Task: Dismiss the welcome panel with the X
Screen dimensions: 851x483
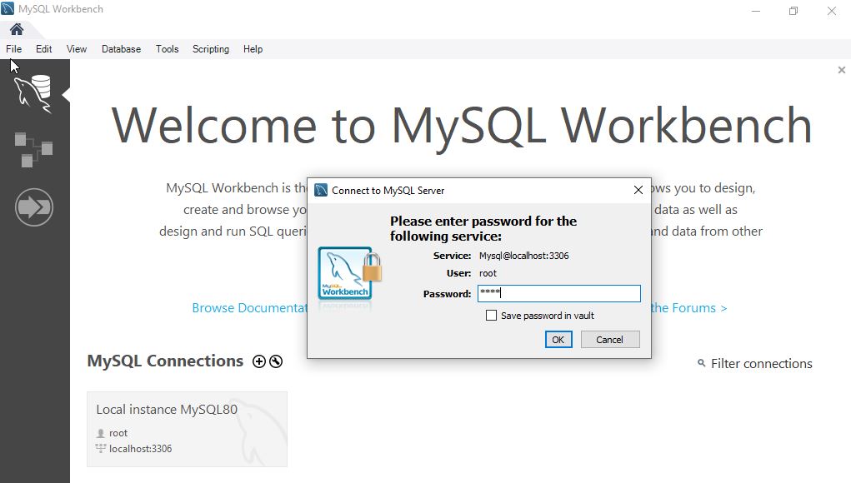Action: coord(841,71)
